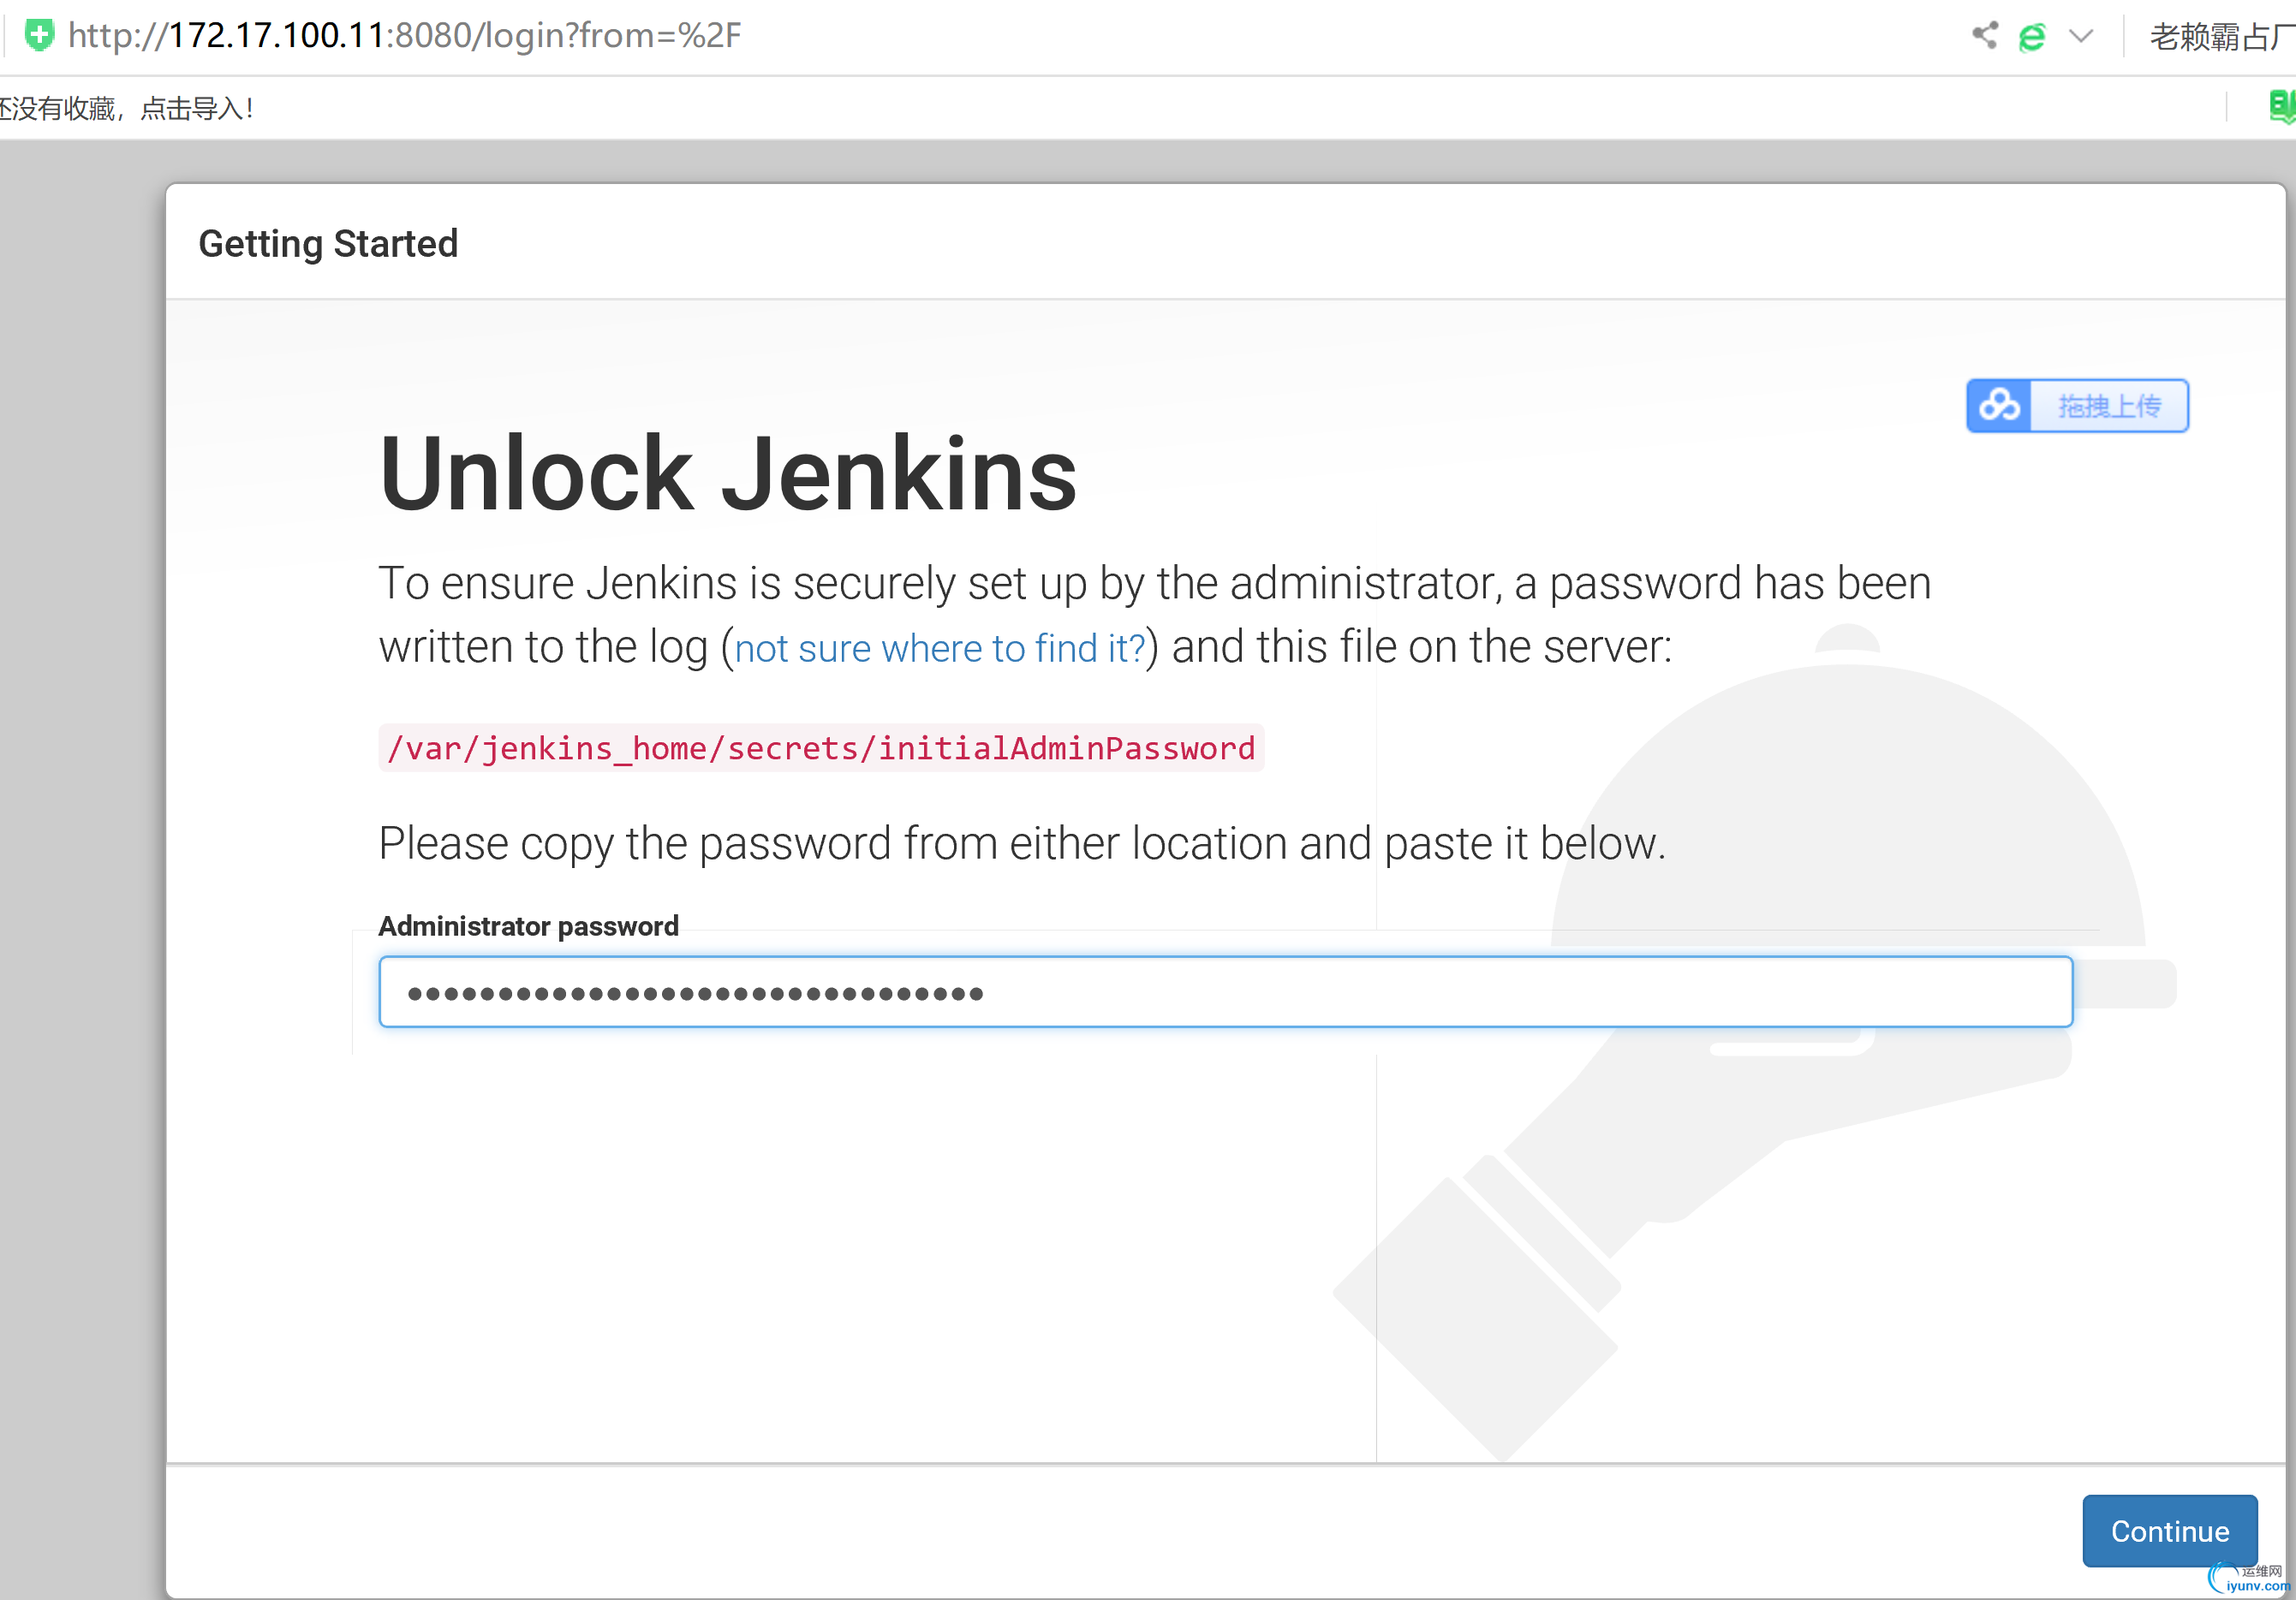Click the 'Getting Started' header text
This screenshot has height=1600, width=2296.
(328, 243)
